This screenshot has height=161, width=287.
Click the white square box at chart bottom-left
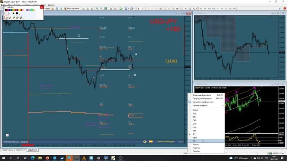[7, 135]
